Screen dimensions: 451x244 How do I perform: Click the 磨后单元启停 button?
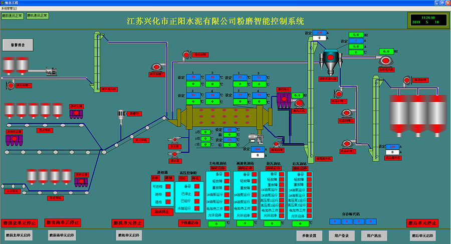pyautogui.click(x=422, y=235)
